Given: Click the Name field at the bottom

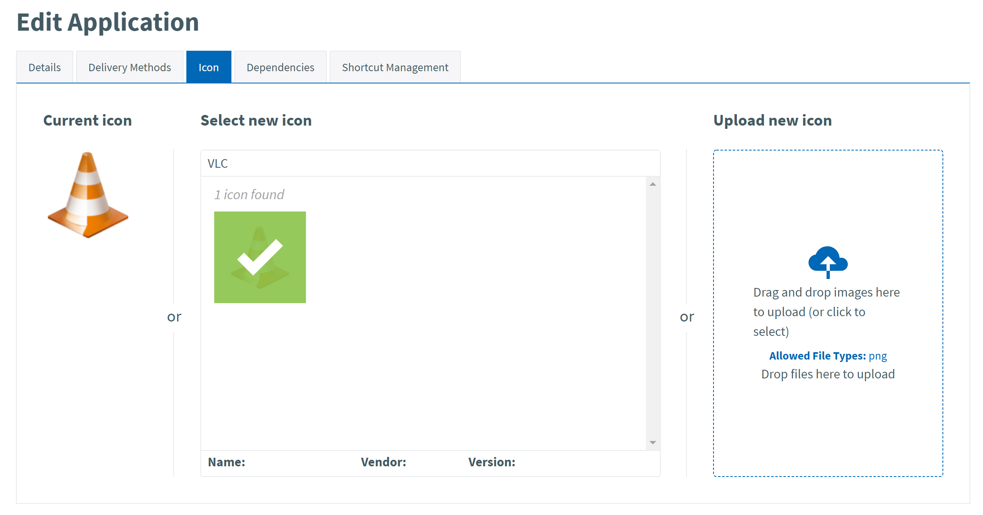Looking at the screenshot, I should click(226, 462).
